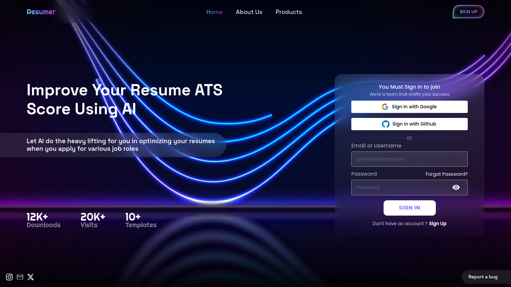Open the Instagram profile icon
This screenshot has width=511, height=287.
point(9,277)
